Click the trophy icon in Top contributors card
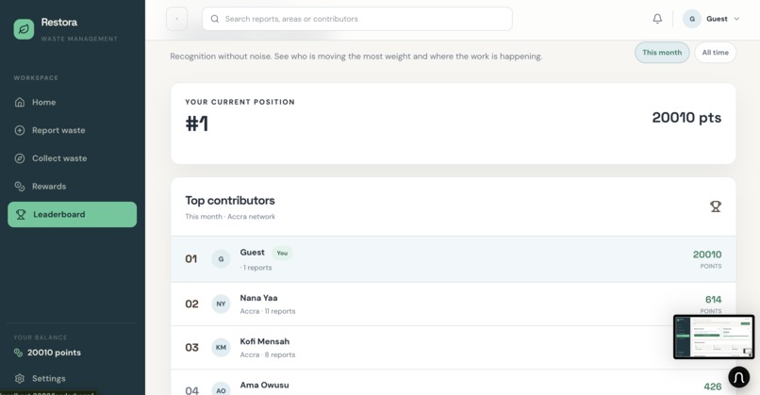Screen dimensions: 760x395 click(716, 207)
